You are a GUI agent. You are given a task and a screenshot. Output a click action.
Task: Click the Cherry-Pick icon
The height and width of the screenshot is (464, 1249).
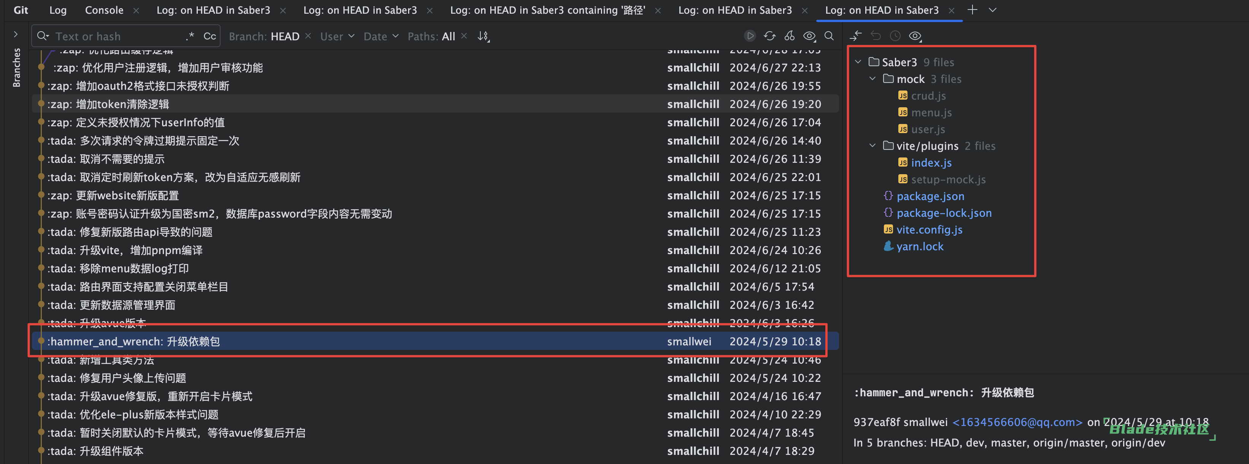pyautogui.click(x=789, y=36)
